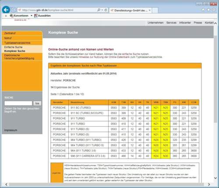
Task: Open the Kontakt menu
Action: click(x=209, y=23)
